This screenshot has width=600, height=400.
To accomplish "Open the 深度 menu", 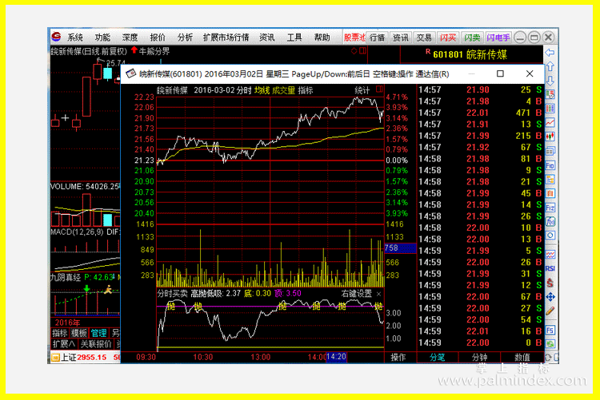I will [x=130, y=37].
